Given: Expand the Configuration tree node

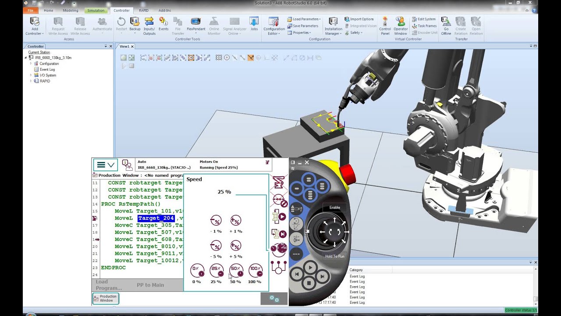Looking at the screenshot, I should click(x=31, y=64).
